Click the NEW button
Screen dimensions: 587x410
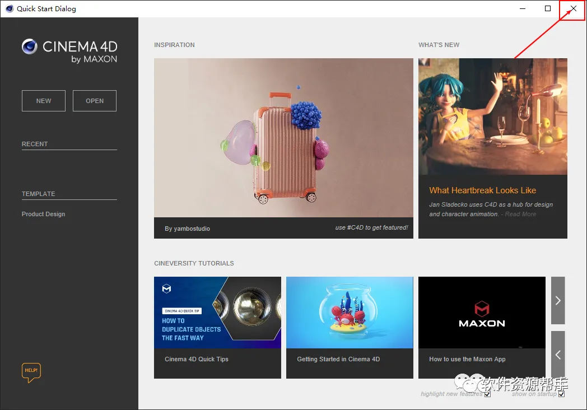44,101
